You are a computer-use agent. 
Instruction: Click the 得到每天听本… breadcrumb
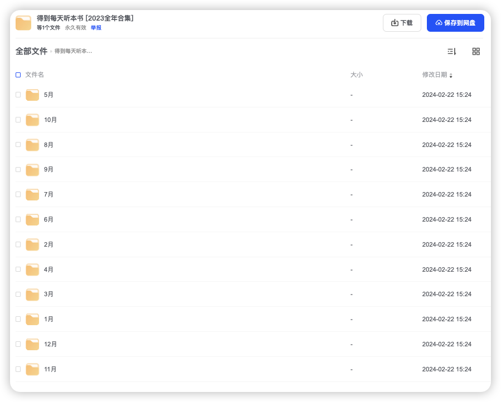pyautogui.click(x=73, y=51)
